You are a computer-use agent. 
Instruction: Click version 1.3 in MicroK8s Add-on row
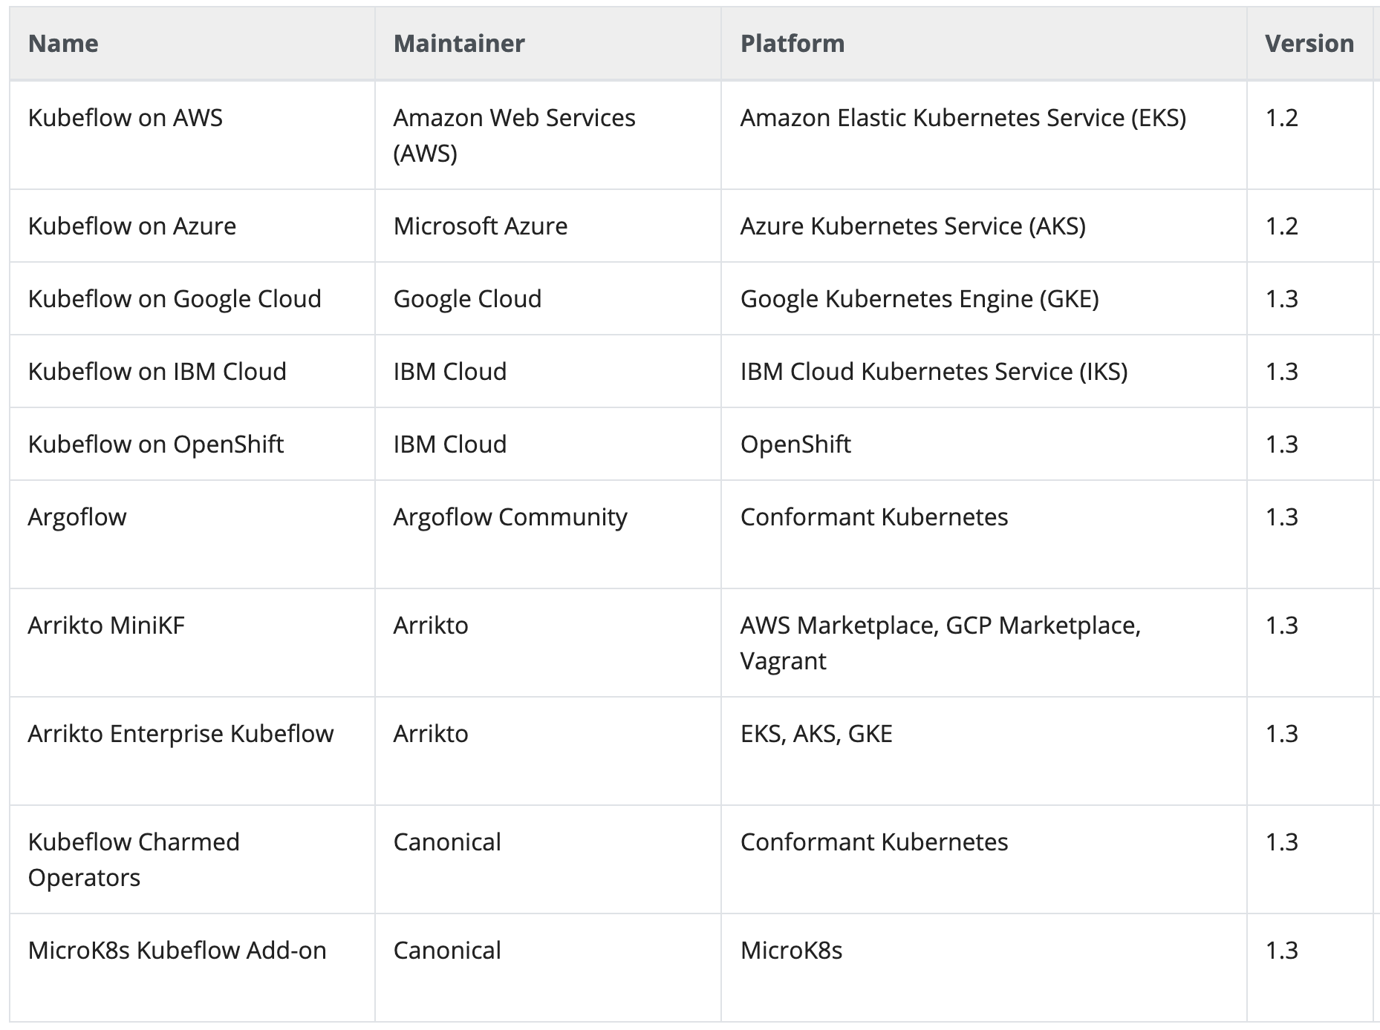click(x=1310, y=968)
